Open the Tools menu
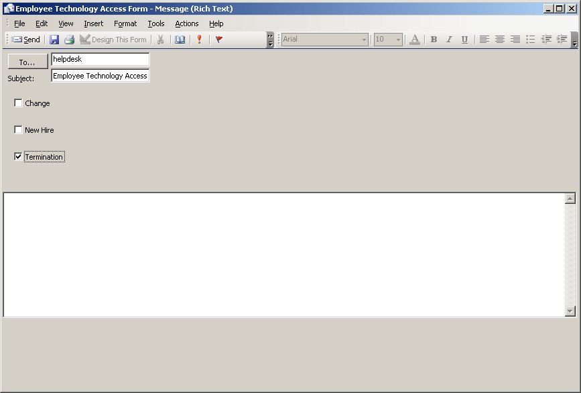This screenshot has height=393, width=581. click(x=156, y=23)
